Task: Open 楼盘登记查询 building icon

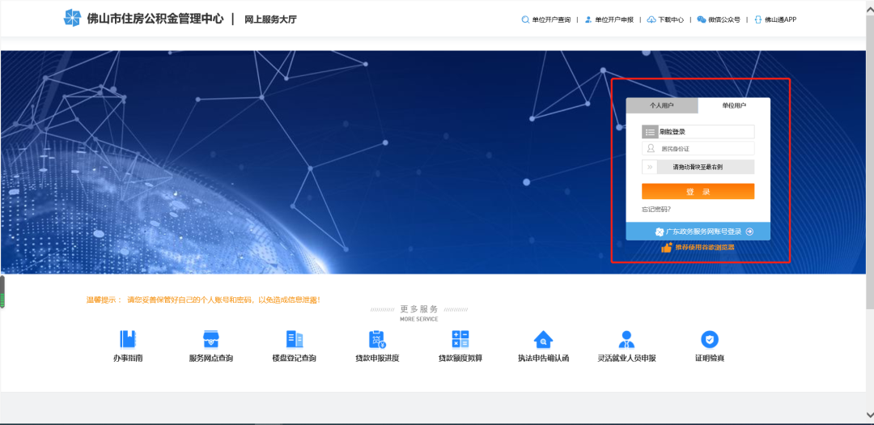Action: pos(295,339)
